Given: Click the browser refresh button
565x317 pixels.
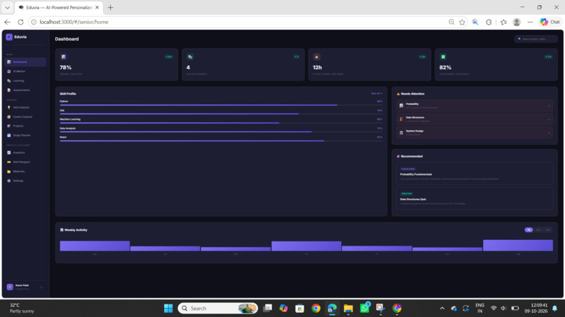Looking at the screenshot, I should (20, 22).
